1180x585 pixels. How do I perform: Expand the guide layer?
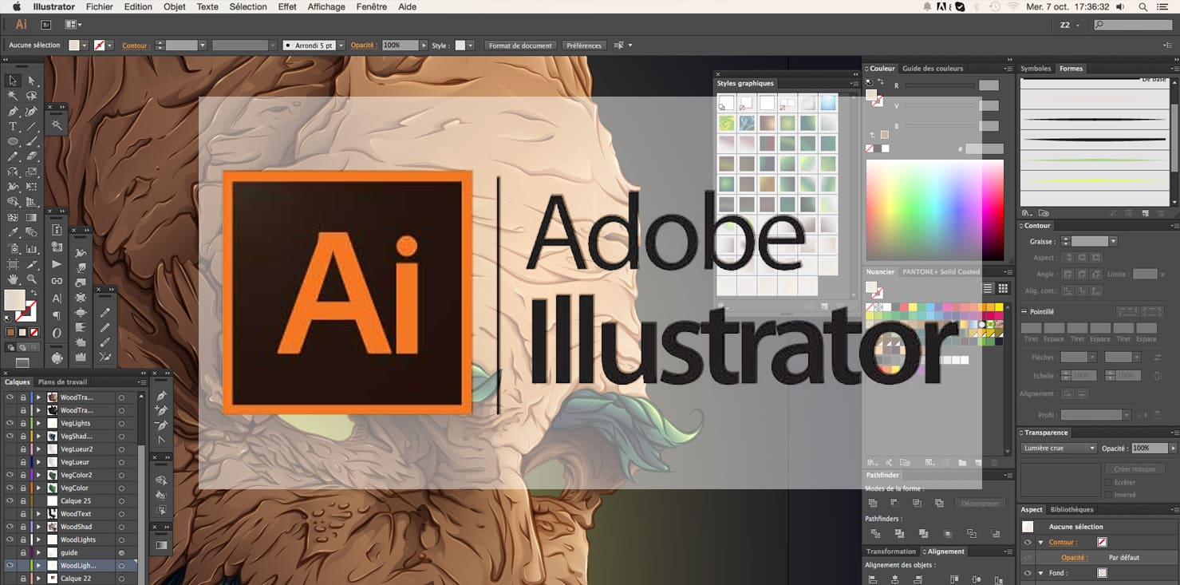tap(38, 552)
